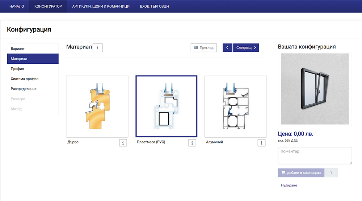362x201 pixels.
Task: Select the Дърво wood profile image
Action: click(x=97, y=106)
